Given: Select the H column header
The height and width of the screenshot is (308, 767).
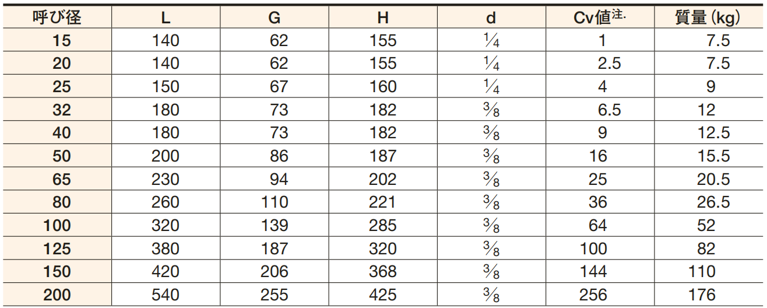Looking at the screenshot, I should 382,17.
